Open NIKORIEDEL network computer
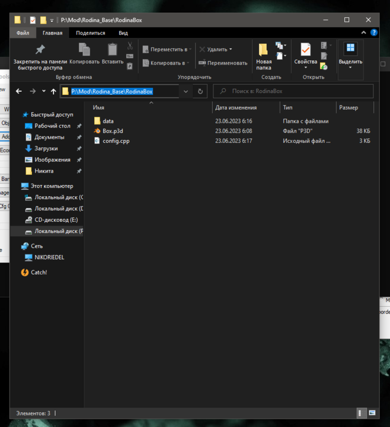Screen dimensions: 390x427 (x=49, y=257)
